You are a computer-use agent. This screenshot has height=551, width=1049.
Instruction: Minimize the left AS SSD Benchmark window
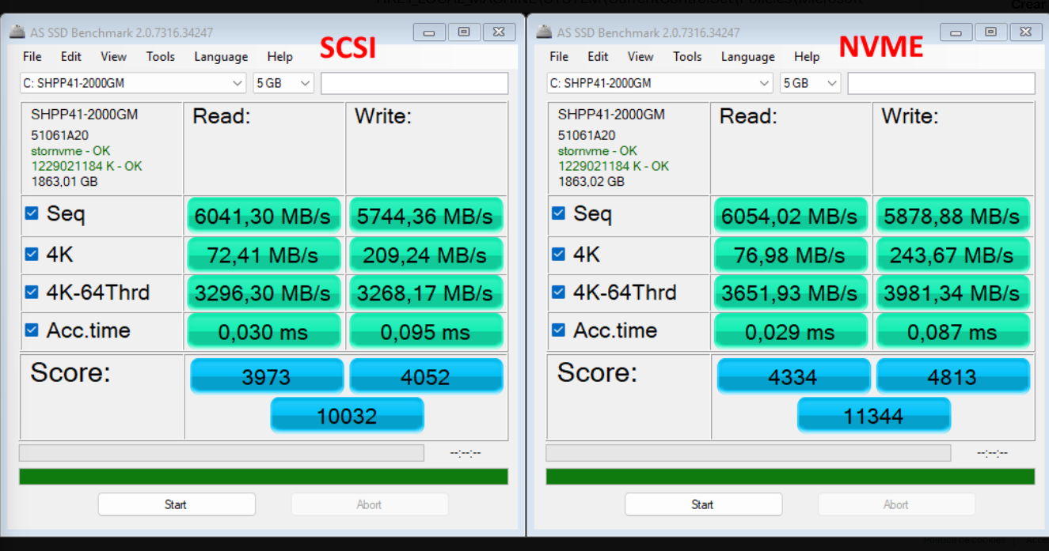429,32
